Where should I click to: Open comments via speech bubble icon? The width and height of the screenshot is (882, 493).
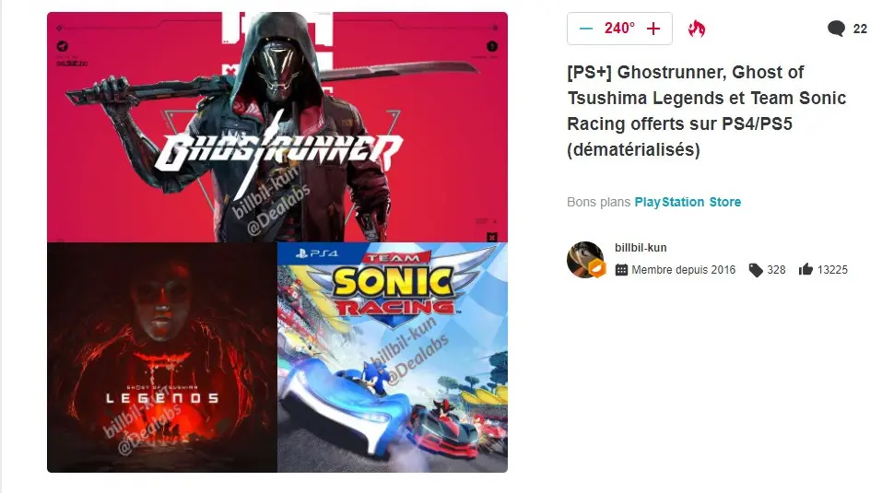coord(837,29)
